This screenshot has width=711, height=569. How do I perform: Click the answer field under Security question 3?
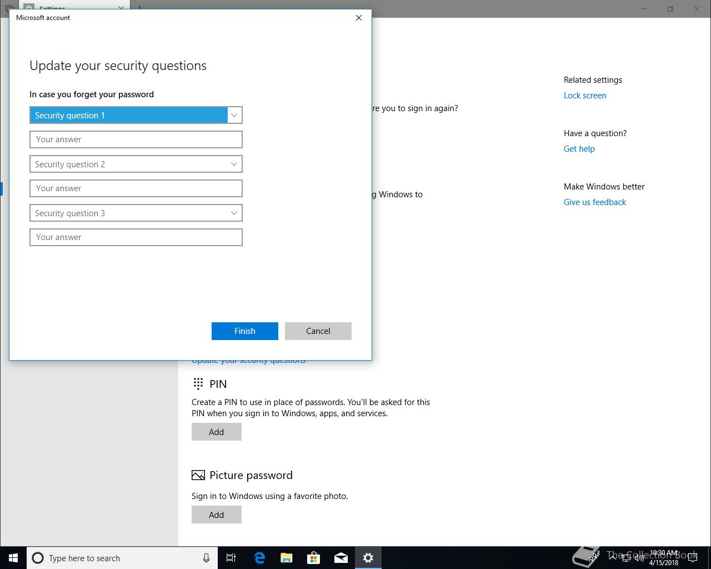(136, 237)
